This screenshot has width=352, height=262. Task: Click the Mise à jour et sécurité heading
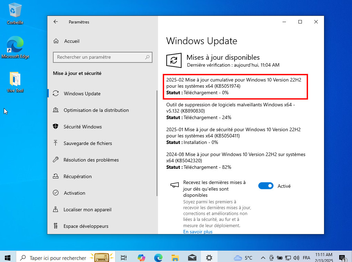pyautogui.click(x=77, y=73)
